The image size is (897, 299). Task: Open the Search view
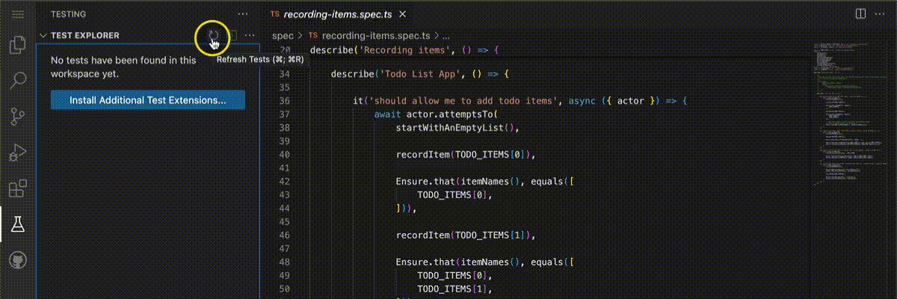(16, 80)
